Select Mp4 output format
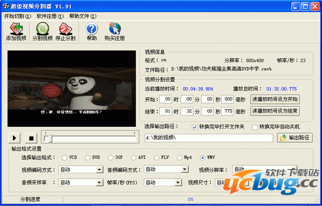This screenshot has height=206, width=322. (x=179, y=158)
